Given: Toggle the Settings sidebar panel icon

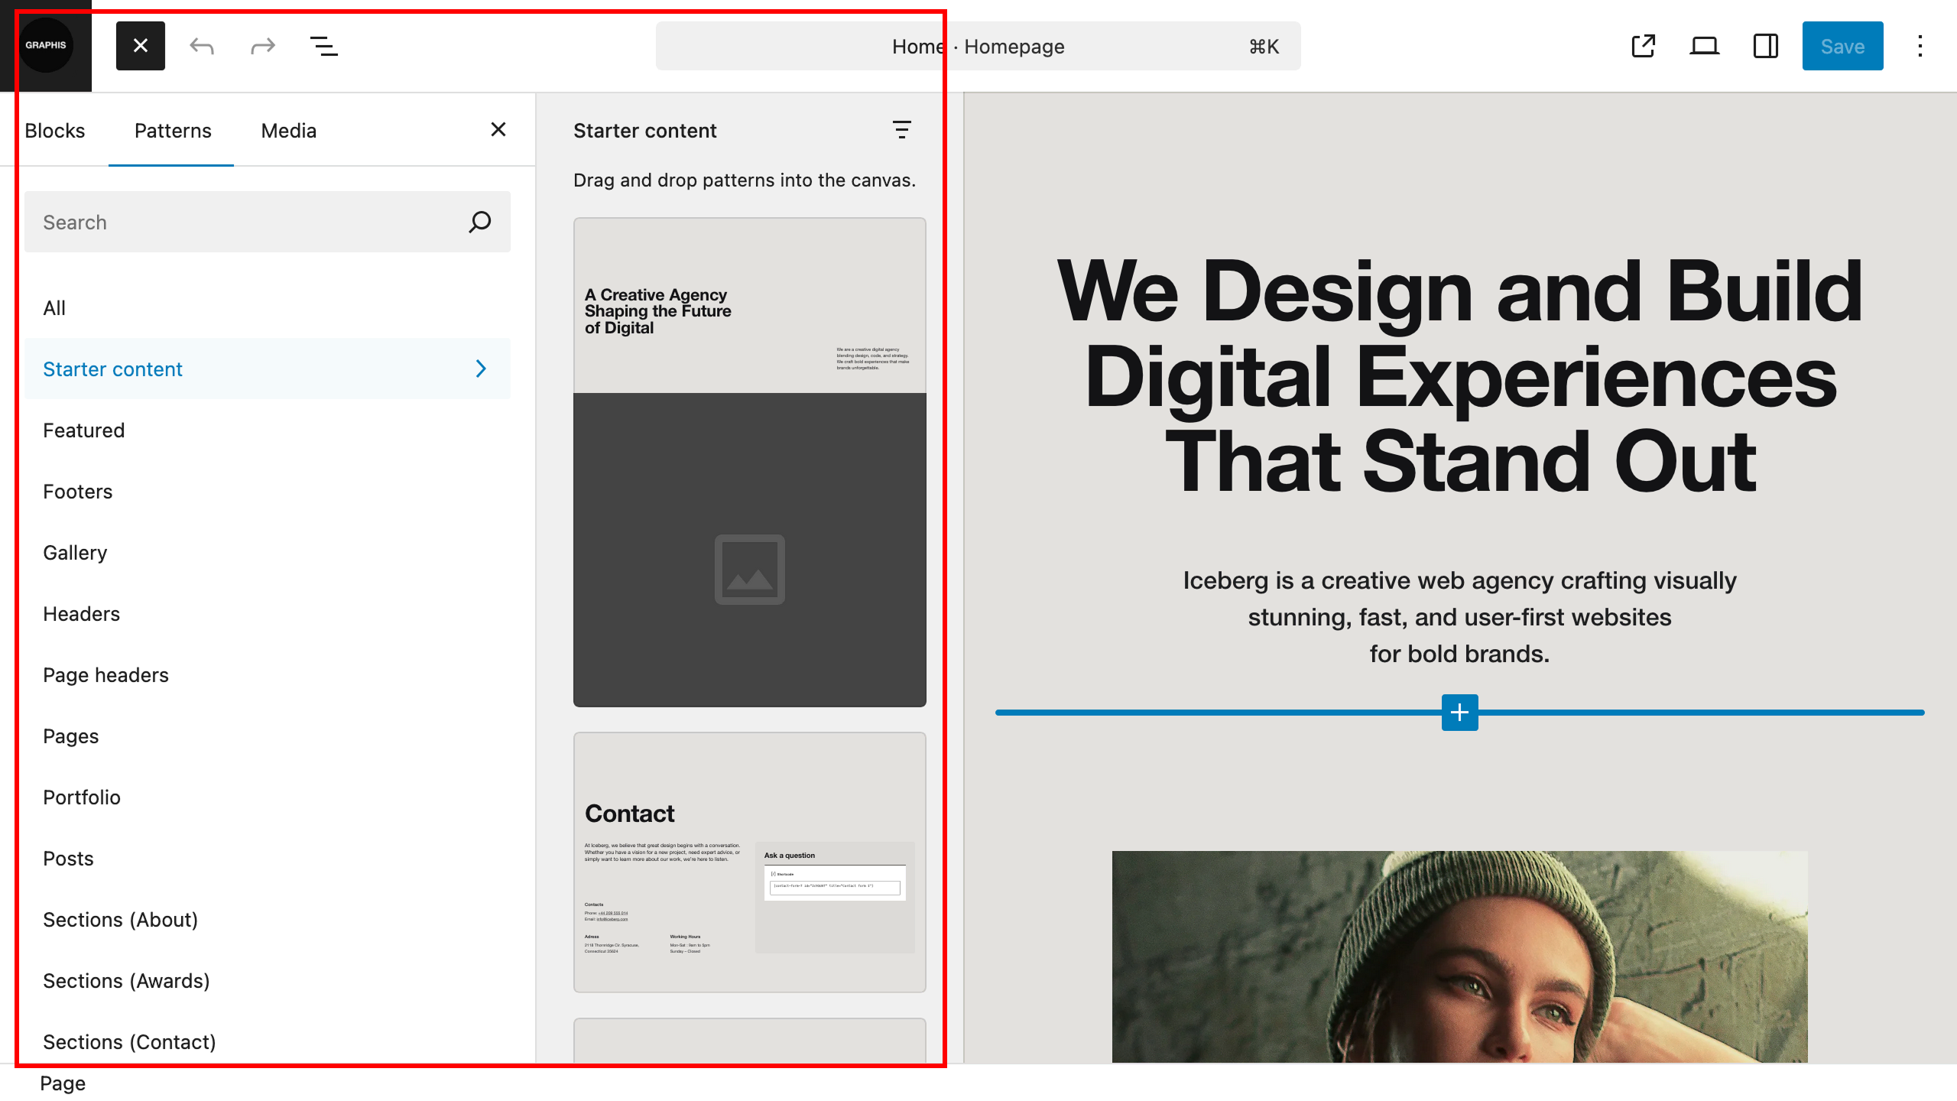Looking at the screenshot, I should pyautogui.click(x=1766, y=46).
